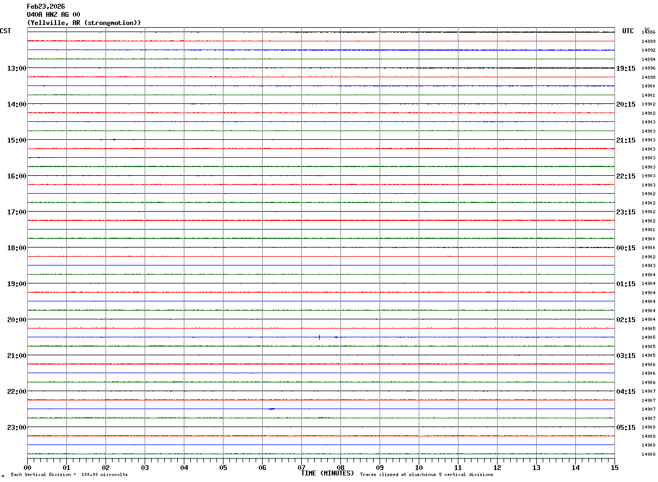658x482 pixels.
Task: Click the TIME (MINUTES) axis title
Action: [x=327, y=473]
